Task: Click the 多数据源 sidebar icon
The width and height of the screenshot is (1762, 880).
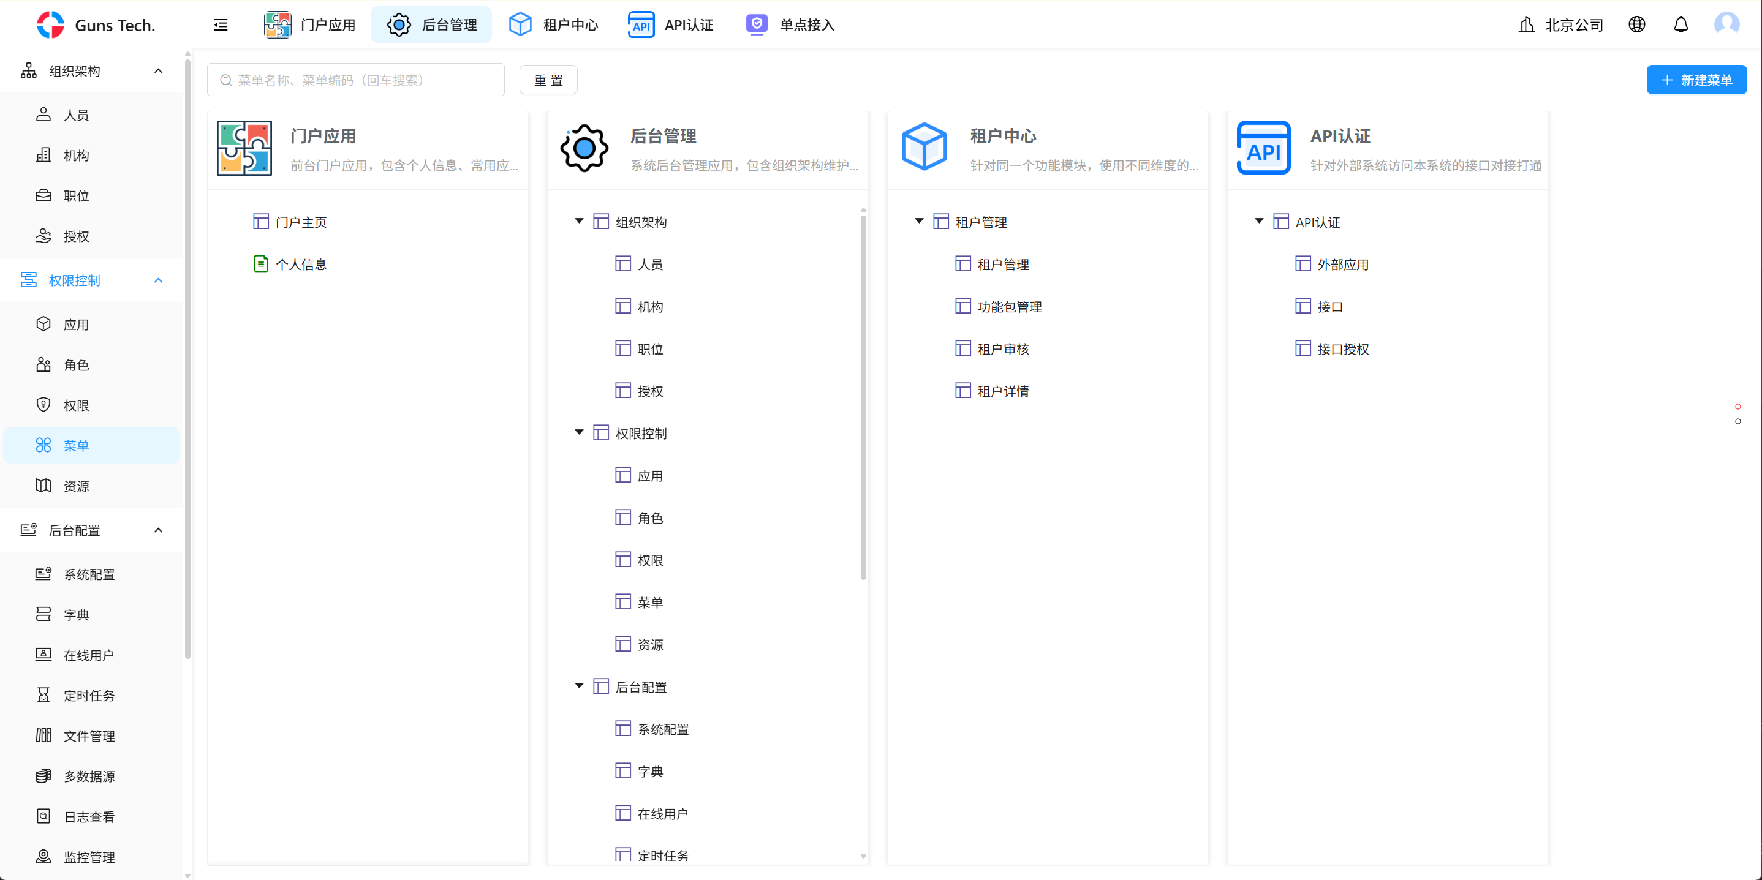Action: [43, 775]
